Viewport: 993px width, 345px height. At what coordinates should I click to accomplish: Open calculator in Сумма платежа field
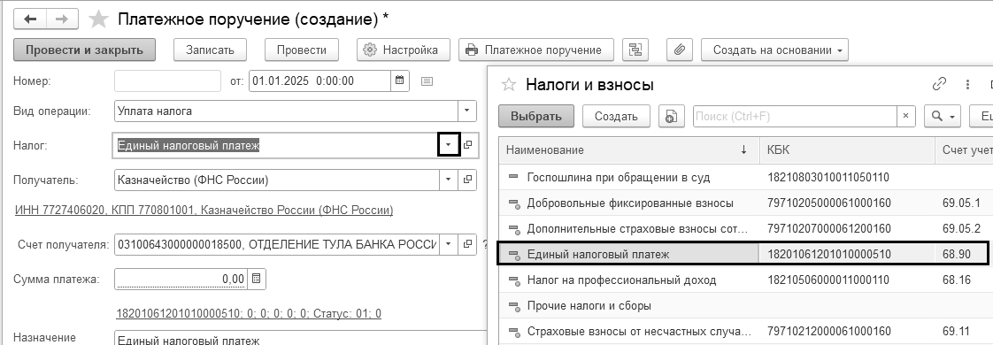pyautogui.click(x=257, y=279)
